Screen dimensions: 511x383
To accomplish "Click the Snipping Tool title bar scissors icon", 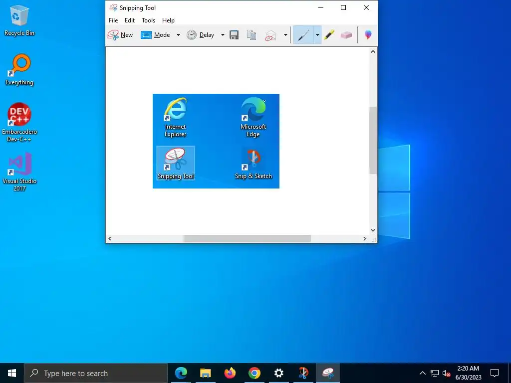I will pyautogui.click(x=113, y=7).
